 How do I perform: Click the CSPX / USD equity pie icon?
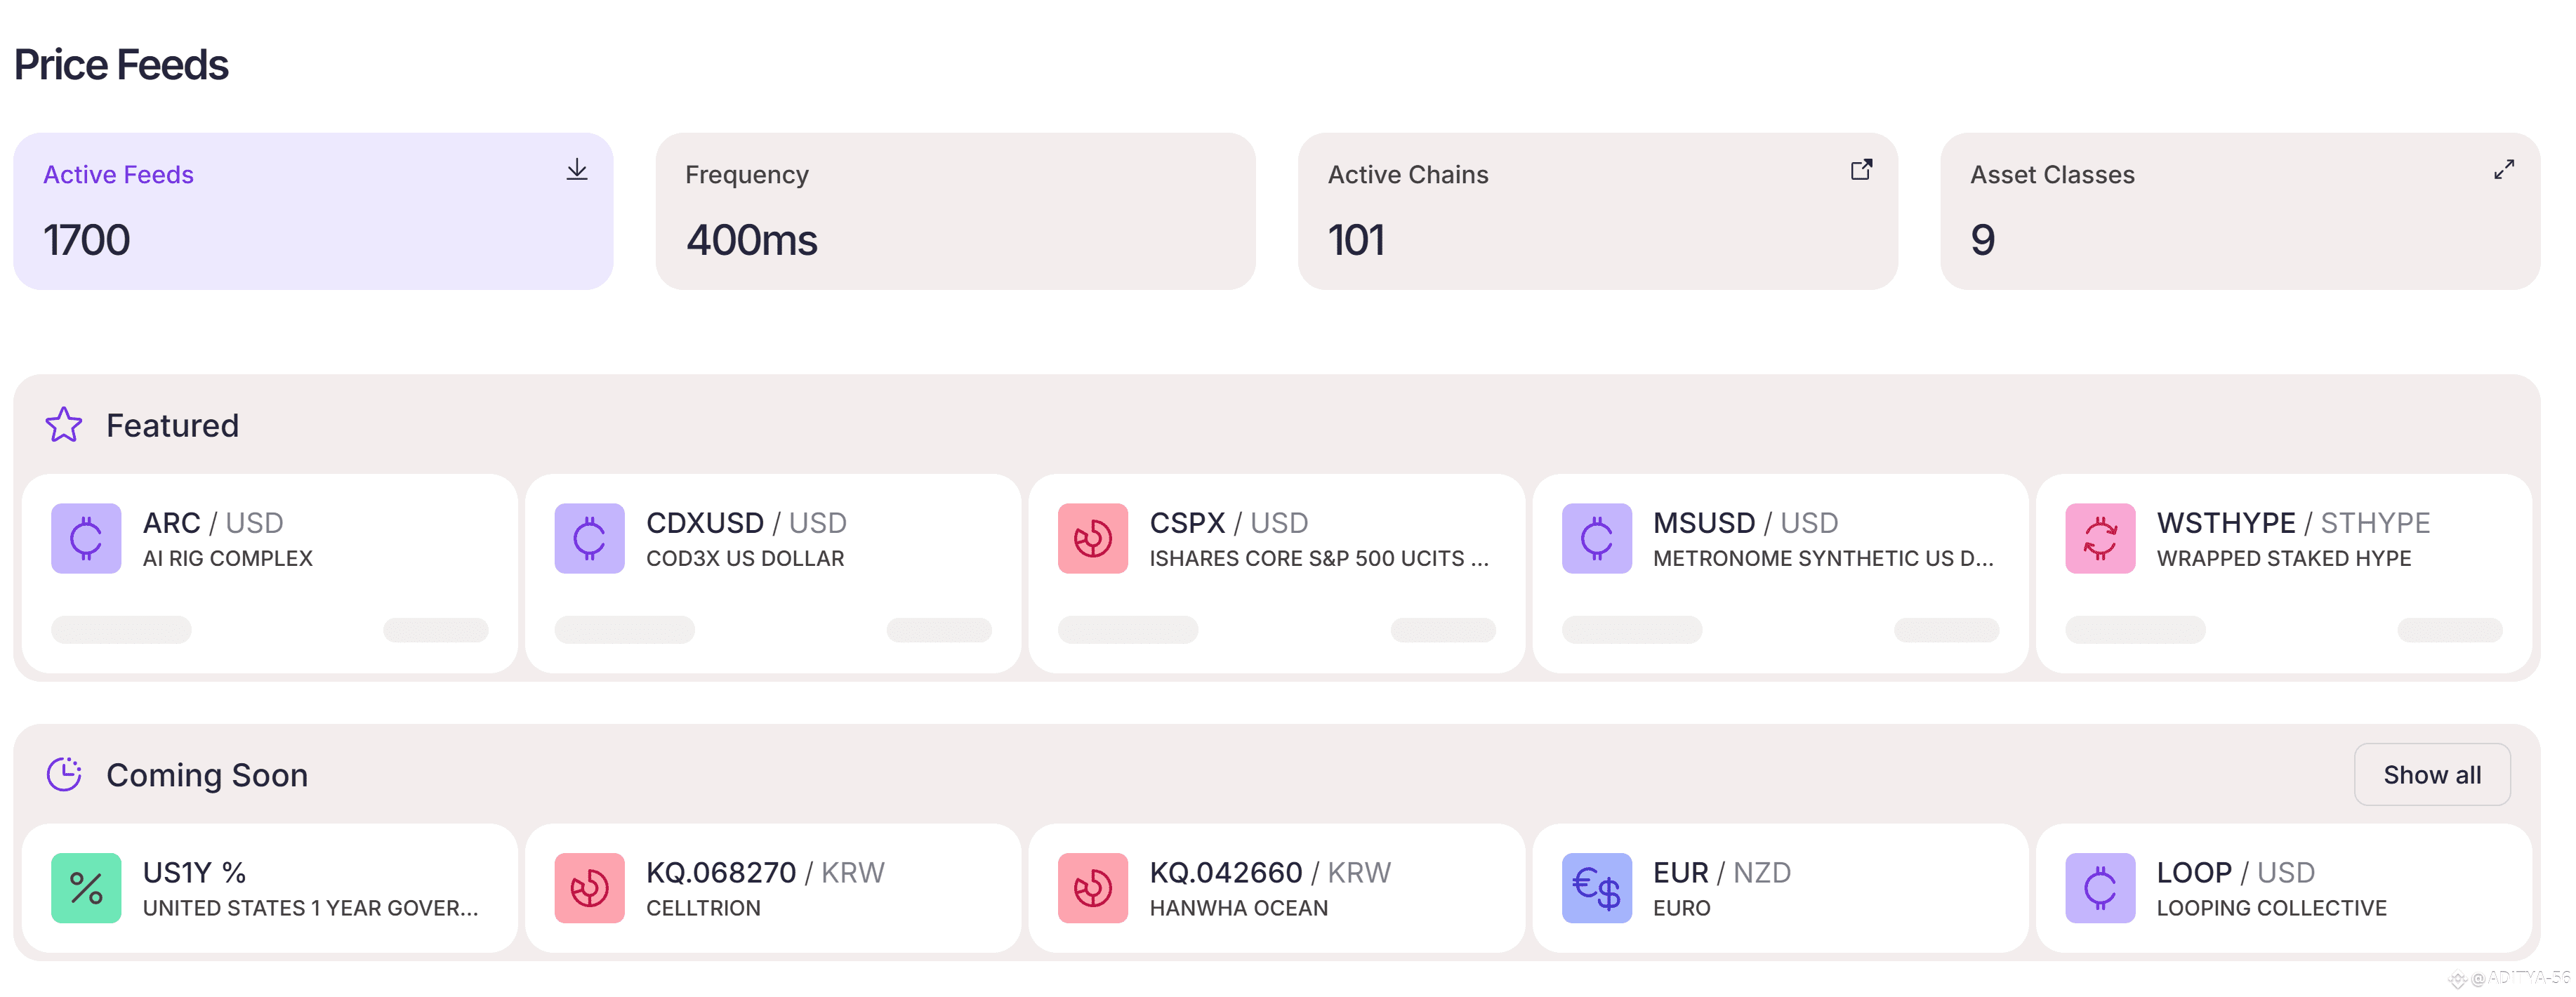pos(1093,538)
